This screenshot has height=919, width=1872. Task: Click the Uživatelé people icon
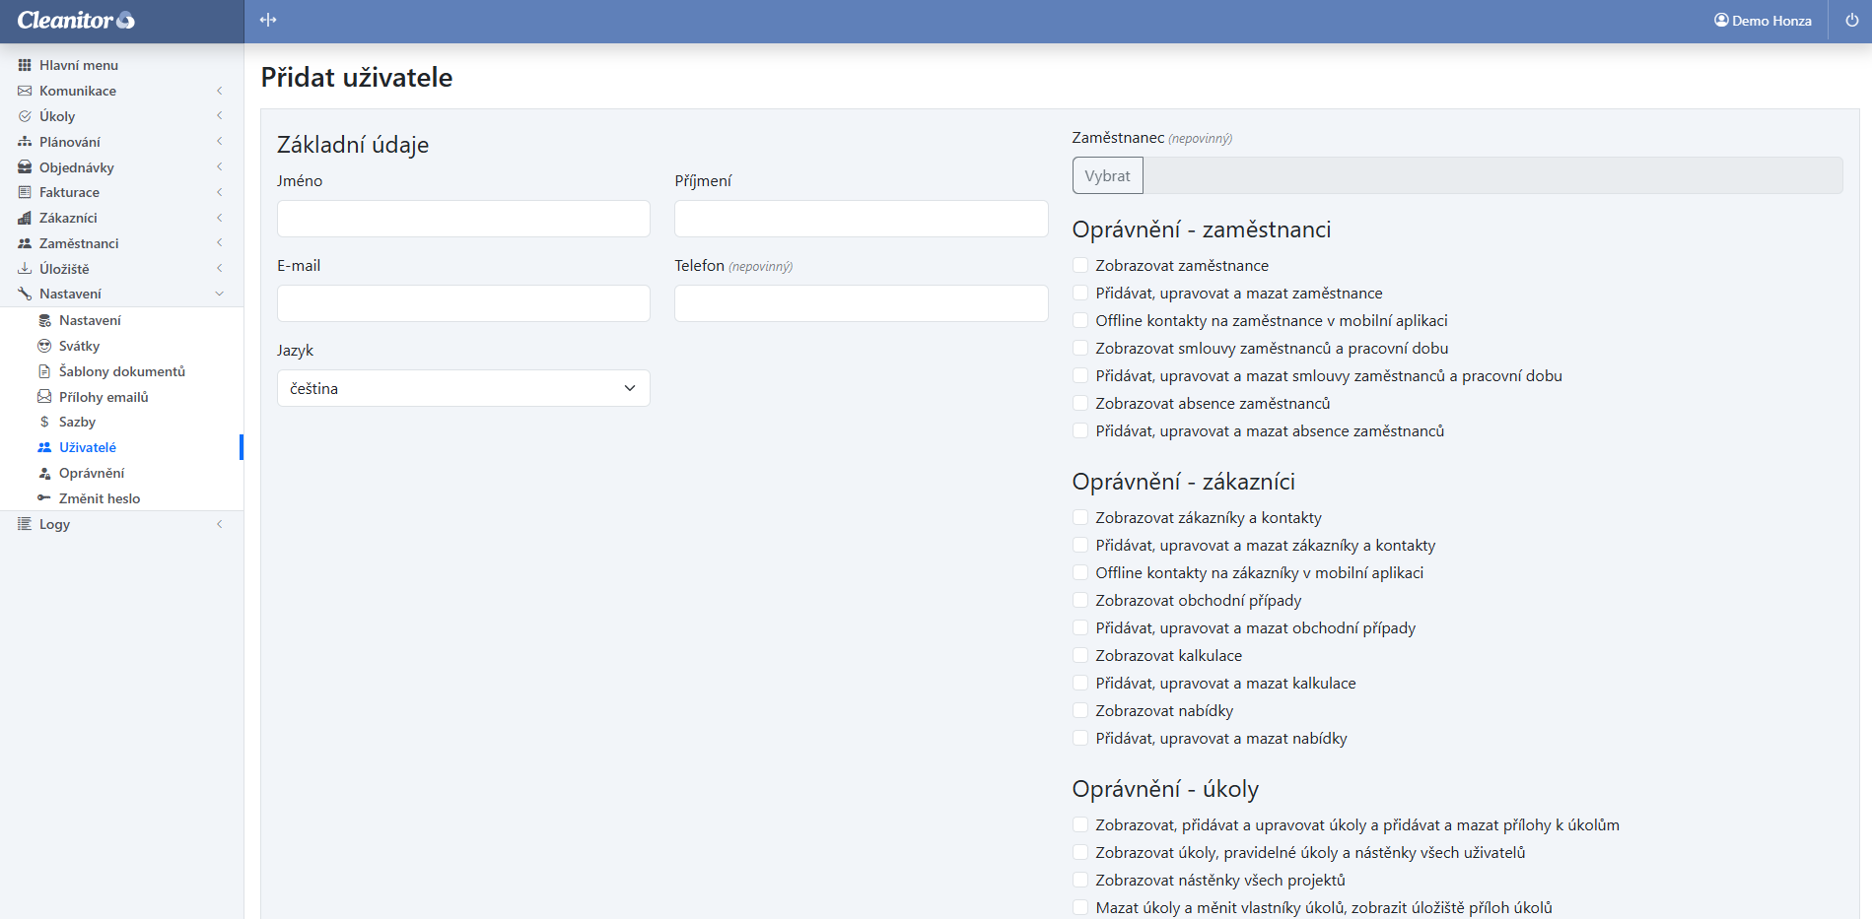click(44, 447)
